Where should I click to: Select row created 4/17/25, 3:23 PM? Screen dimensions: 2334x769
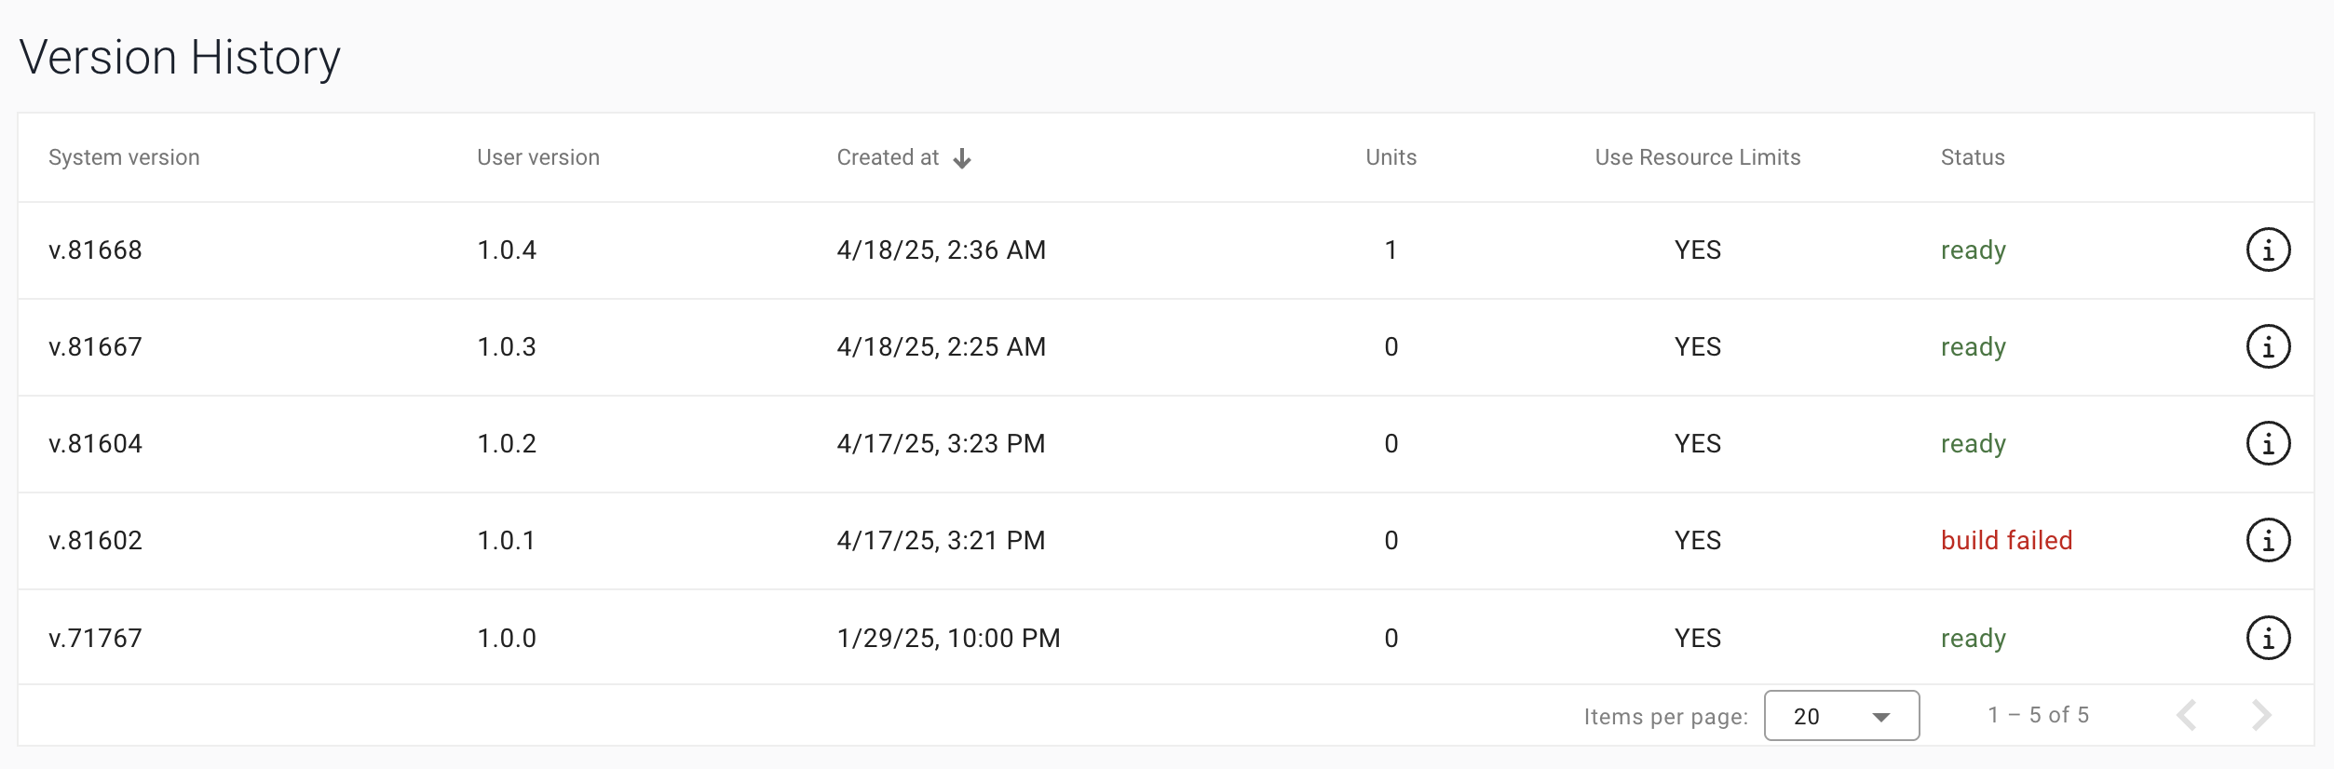click(x=941, y=444)
